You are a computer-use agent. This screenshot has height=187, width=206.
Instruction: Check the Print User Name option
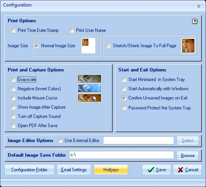[x=71, y=30]
